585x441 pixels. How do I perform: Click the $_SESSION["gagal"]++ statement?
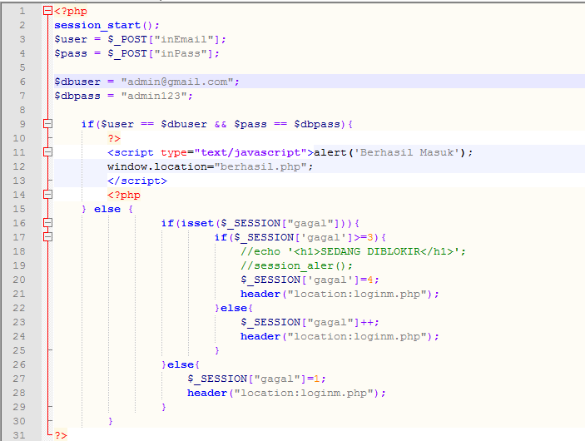310,322
